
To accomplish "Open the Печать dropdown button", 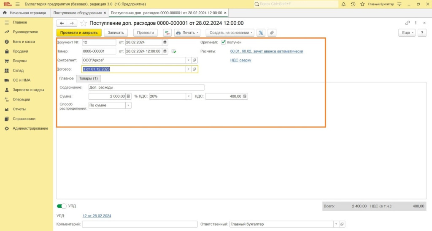I will pos(187,32).
